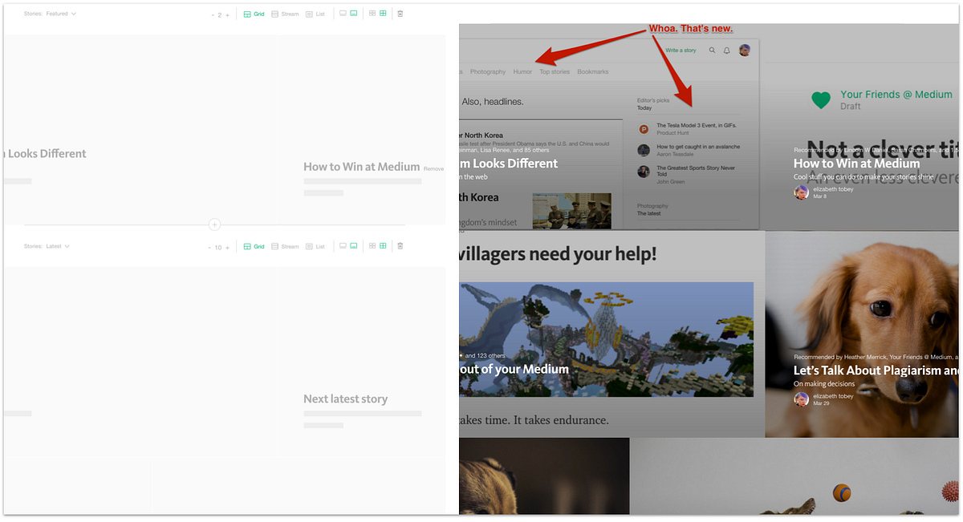Select List layout for Latest section
963x522 pixels.
pos(315,246)
